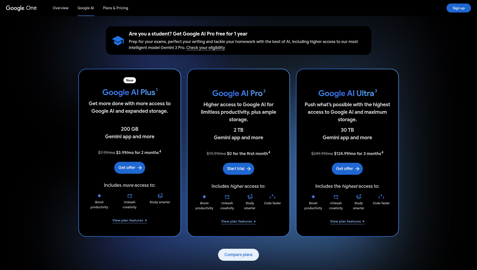This screenshot has height=270, width=477.
Task: Click the $124.99/mo for 3 months price
Action: [359, 153]
